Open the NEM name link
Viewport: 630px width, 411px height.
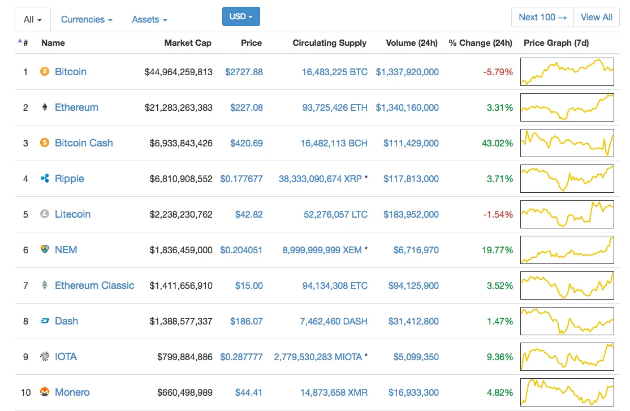pos(66,250)
